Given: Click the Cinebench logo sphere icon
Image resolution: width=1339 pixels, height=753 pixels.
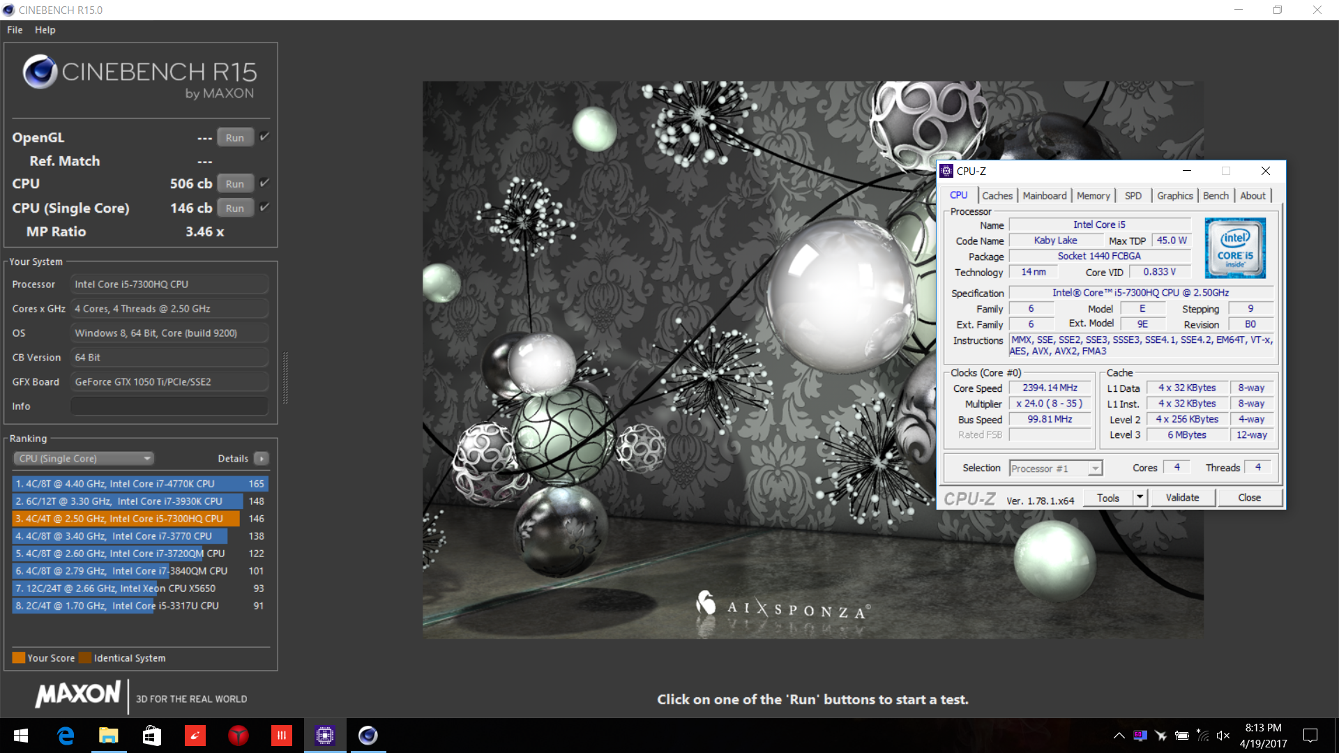Looking at the screenshot, I should point(40,72).
